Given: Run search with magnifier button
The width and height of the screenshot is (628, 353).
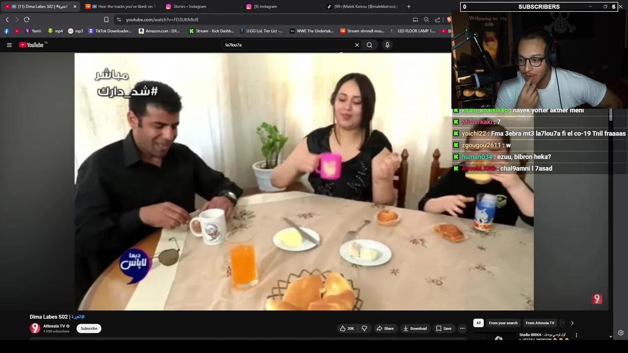Looking at the screenshot, I should point(369,45).
